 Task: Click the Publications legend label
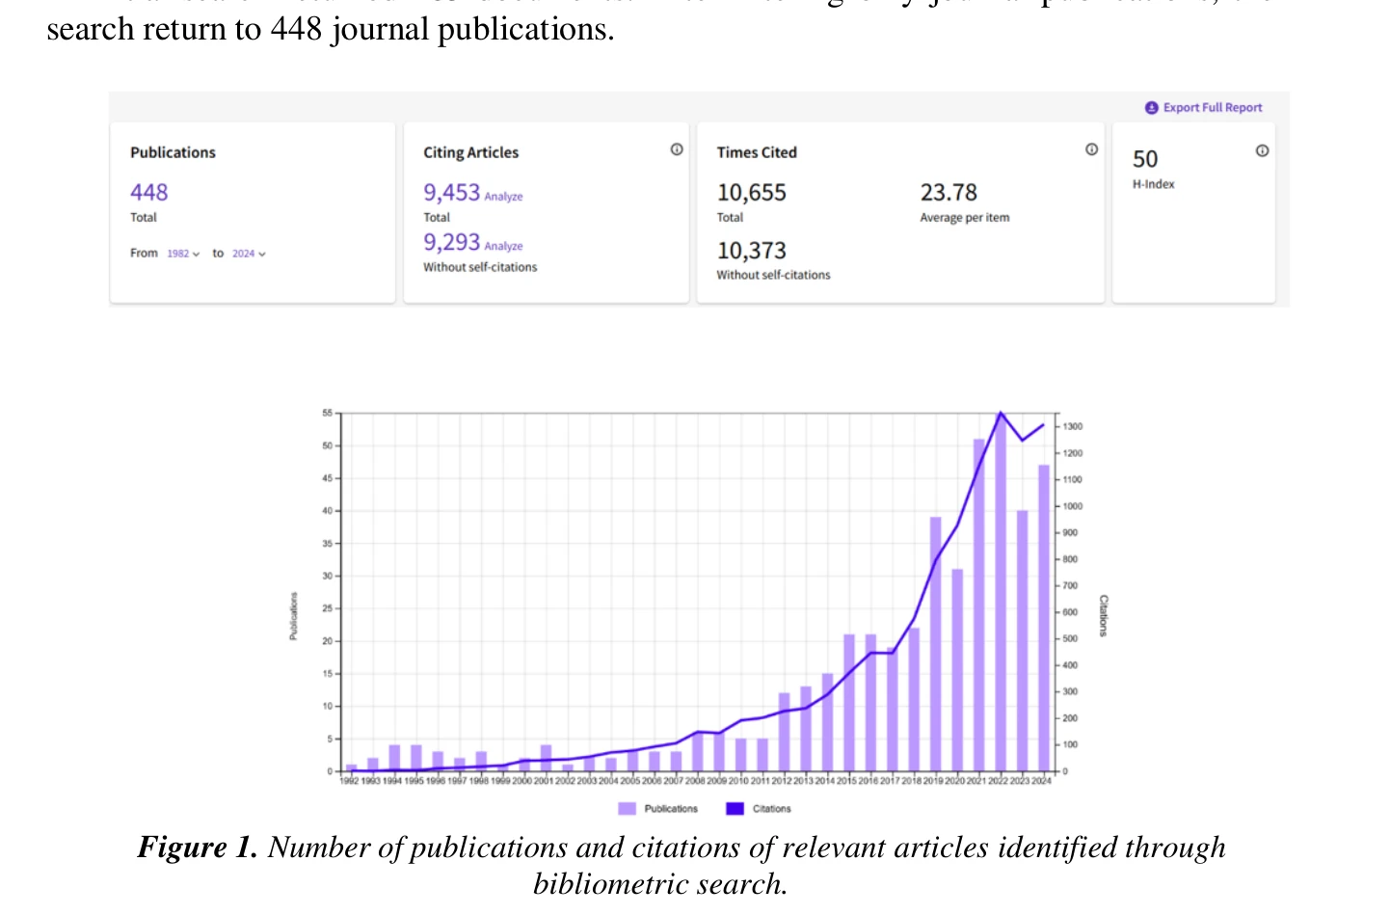pyautogui.click(x=671, y=809)
